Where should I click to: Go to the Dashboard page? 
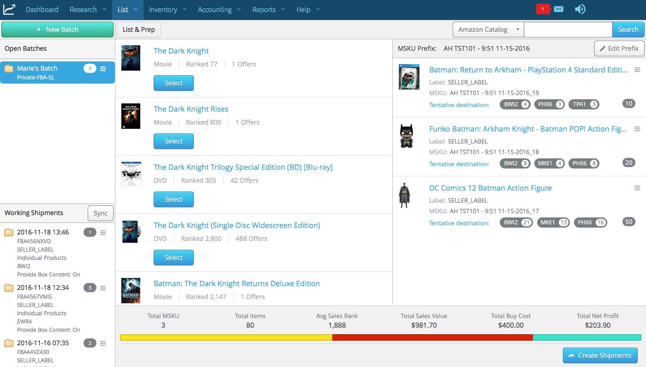(42, 9)
